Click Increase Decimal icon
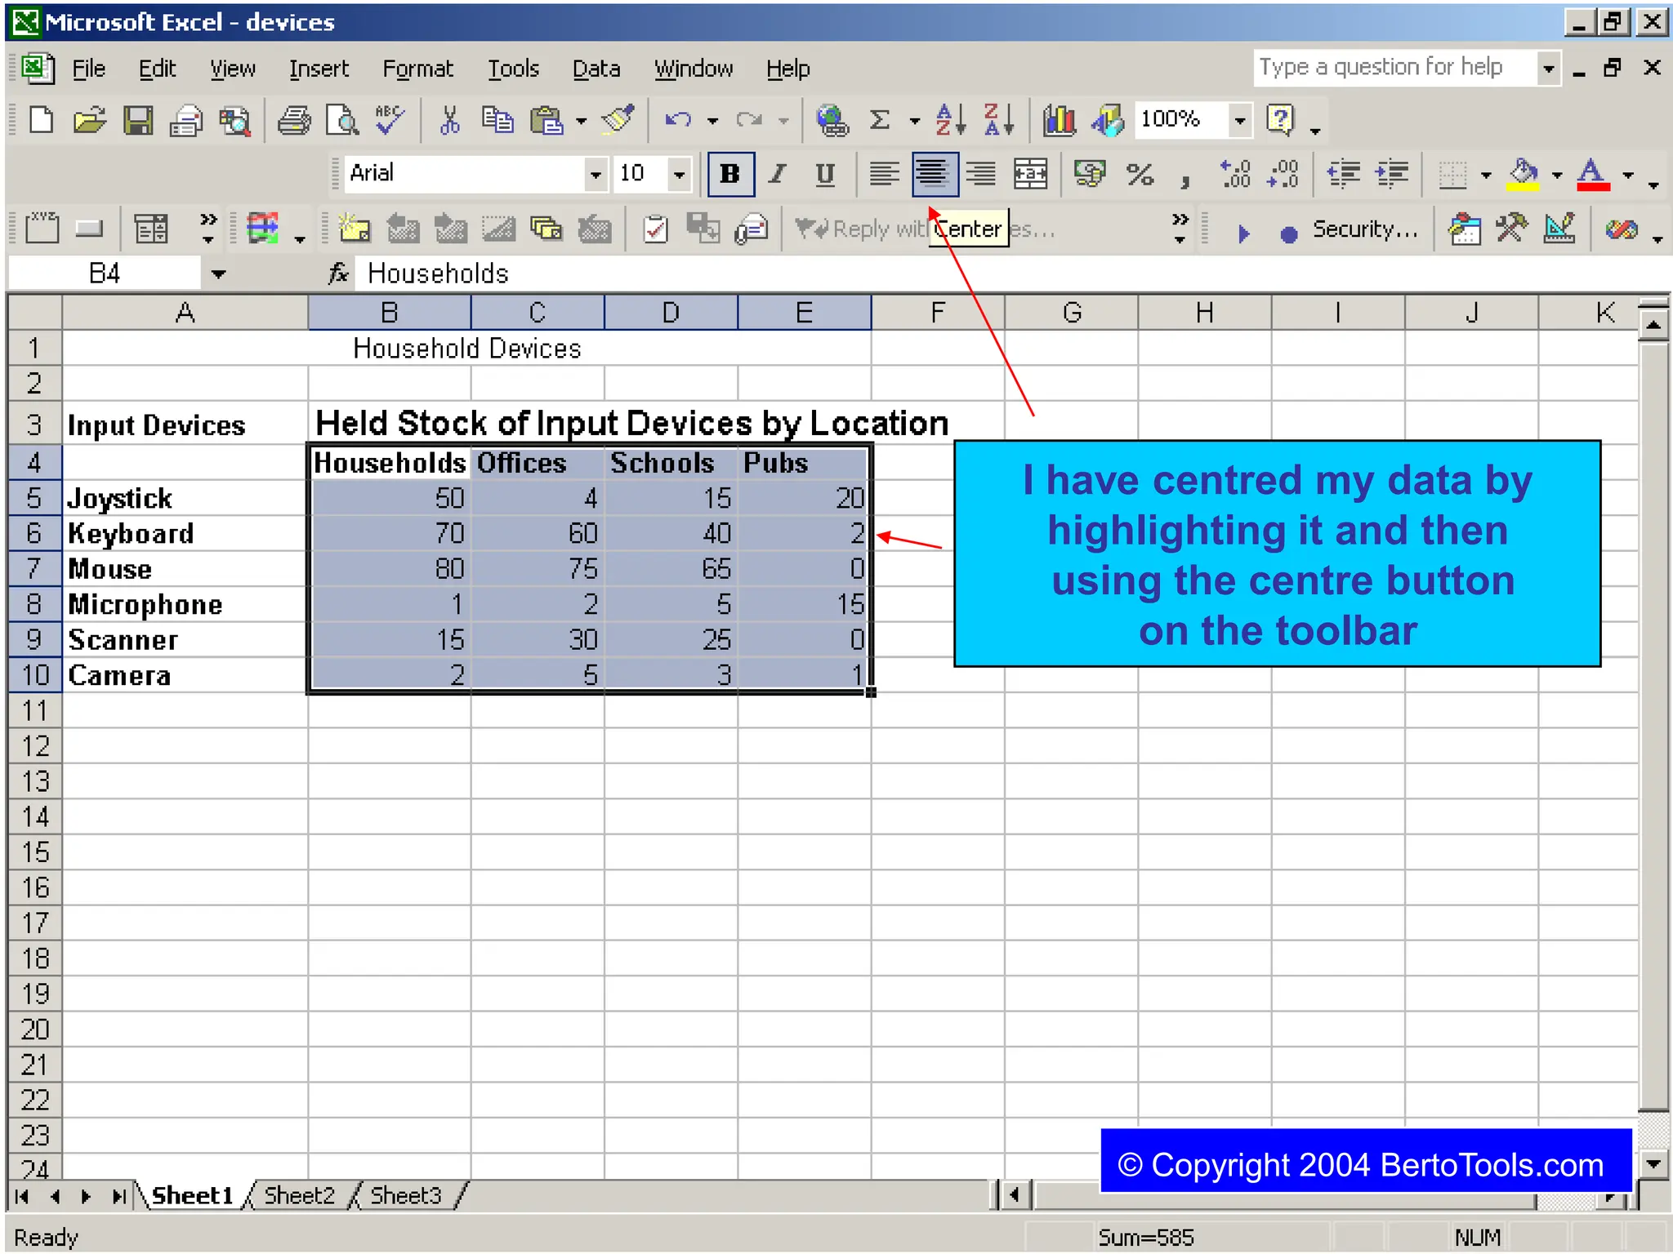 click(1235, 174)
